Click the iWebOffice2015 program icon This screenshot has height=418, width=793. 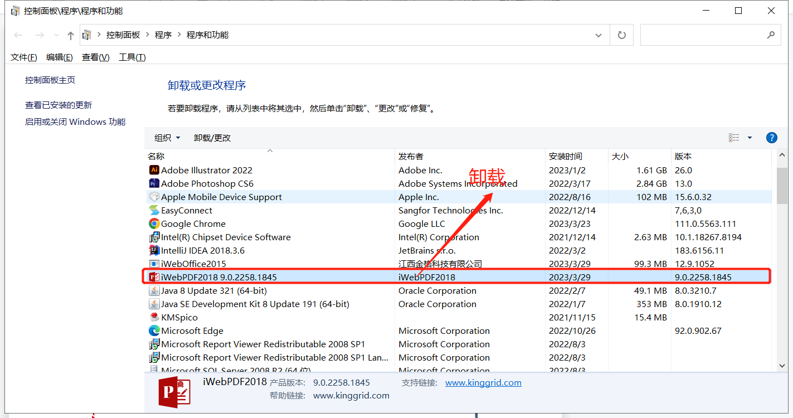coord(154,264)
